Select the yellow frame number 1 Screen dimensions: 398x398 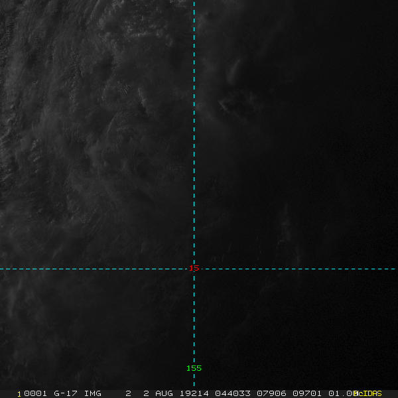19,394
